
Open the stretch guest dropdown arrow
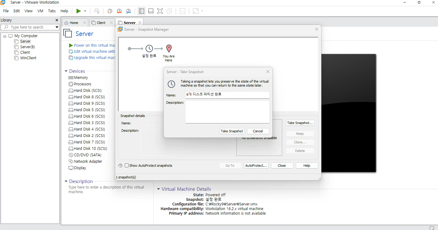click(x=202, y=11)
